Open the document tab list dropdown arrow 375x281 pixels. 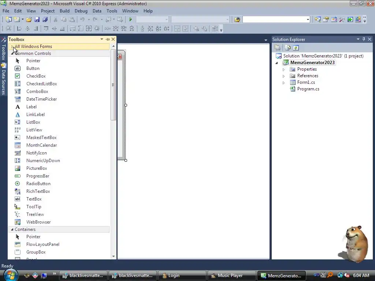point(266,40)
